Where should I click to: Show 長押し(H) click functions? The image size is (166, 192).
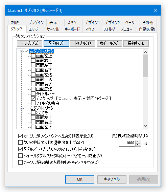136,43
